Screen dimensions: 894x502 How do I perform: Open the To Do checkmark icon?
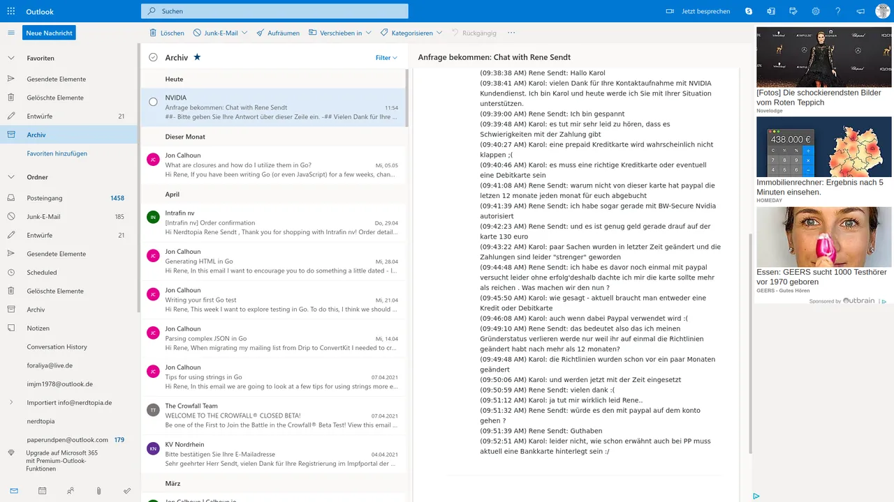127,491
